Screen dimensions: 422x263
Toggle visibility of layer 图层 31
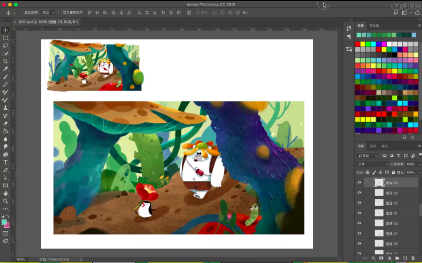pos(359,213)
